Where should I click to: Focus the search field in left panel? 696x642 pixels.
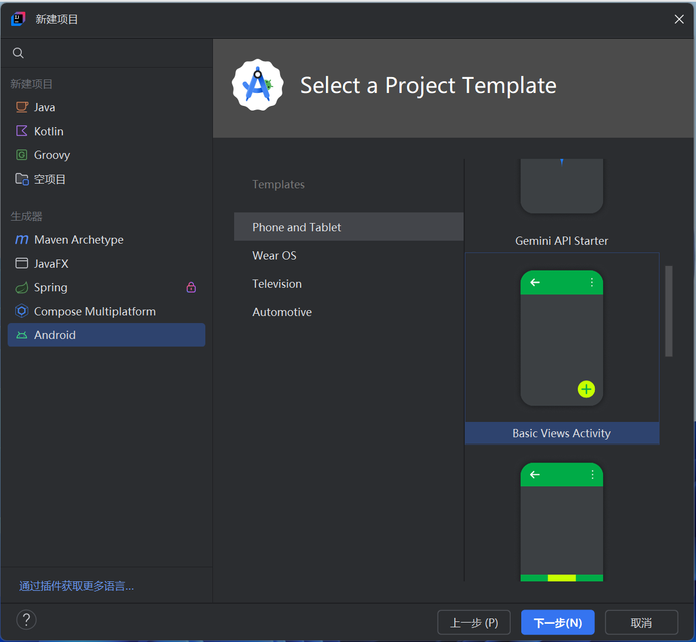tap(106, 53)
